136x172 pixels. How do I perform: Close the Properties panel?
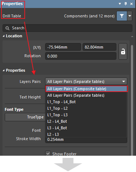pyautogui.click(x=131, y=4)
